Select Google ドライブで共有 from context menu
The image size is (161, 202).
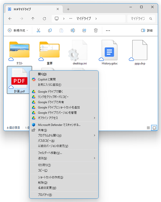(x=51, y=102)
